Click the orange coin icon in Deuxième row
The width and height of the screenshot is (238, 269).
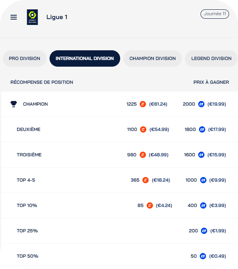143,129
